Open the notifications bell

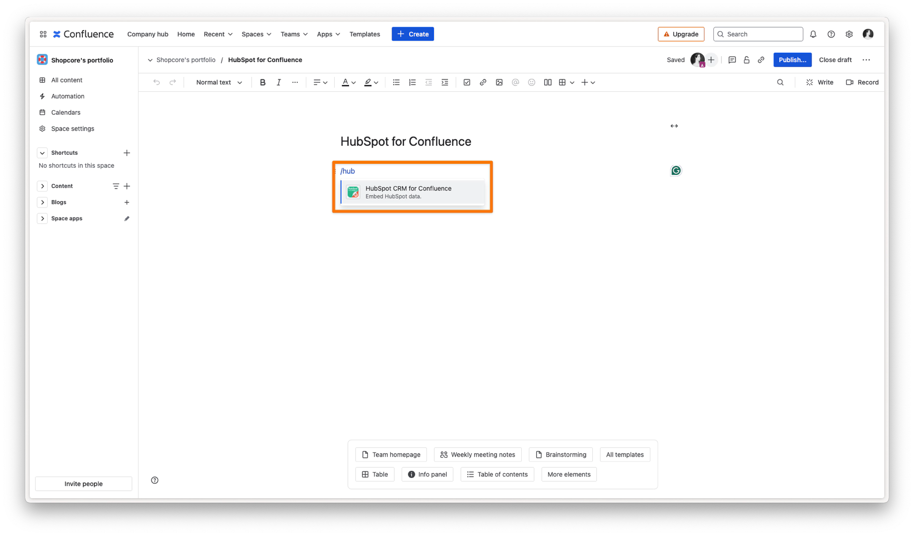[813, 34]
